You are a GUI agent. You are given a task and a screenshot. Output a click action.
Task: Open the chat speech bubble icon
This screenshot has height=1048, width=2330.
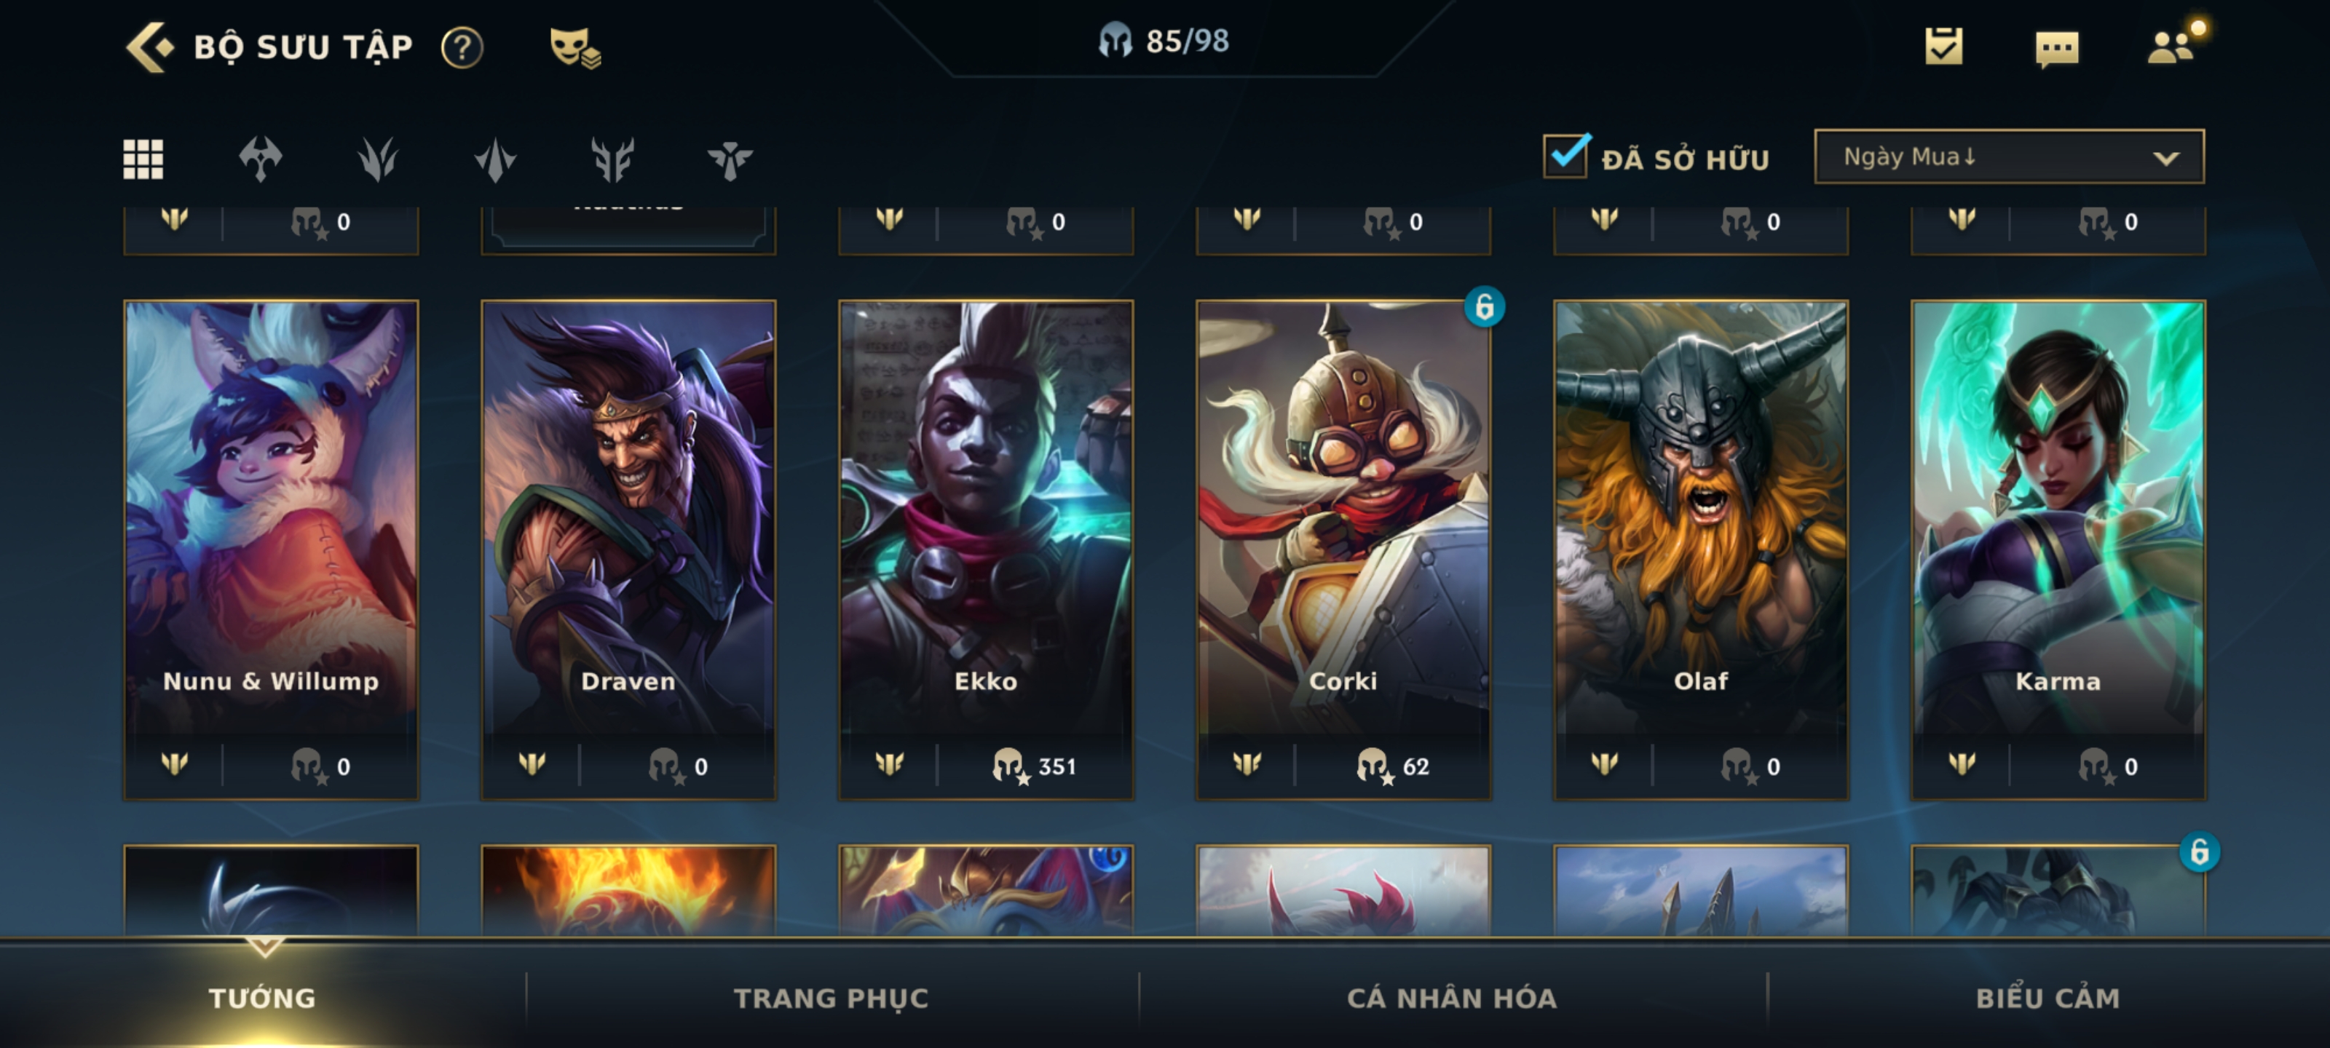pyautogui.click(x=2057, y=49)
